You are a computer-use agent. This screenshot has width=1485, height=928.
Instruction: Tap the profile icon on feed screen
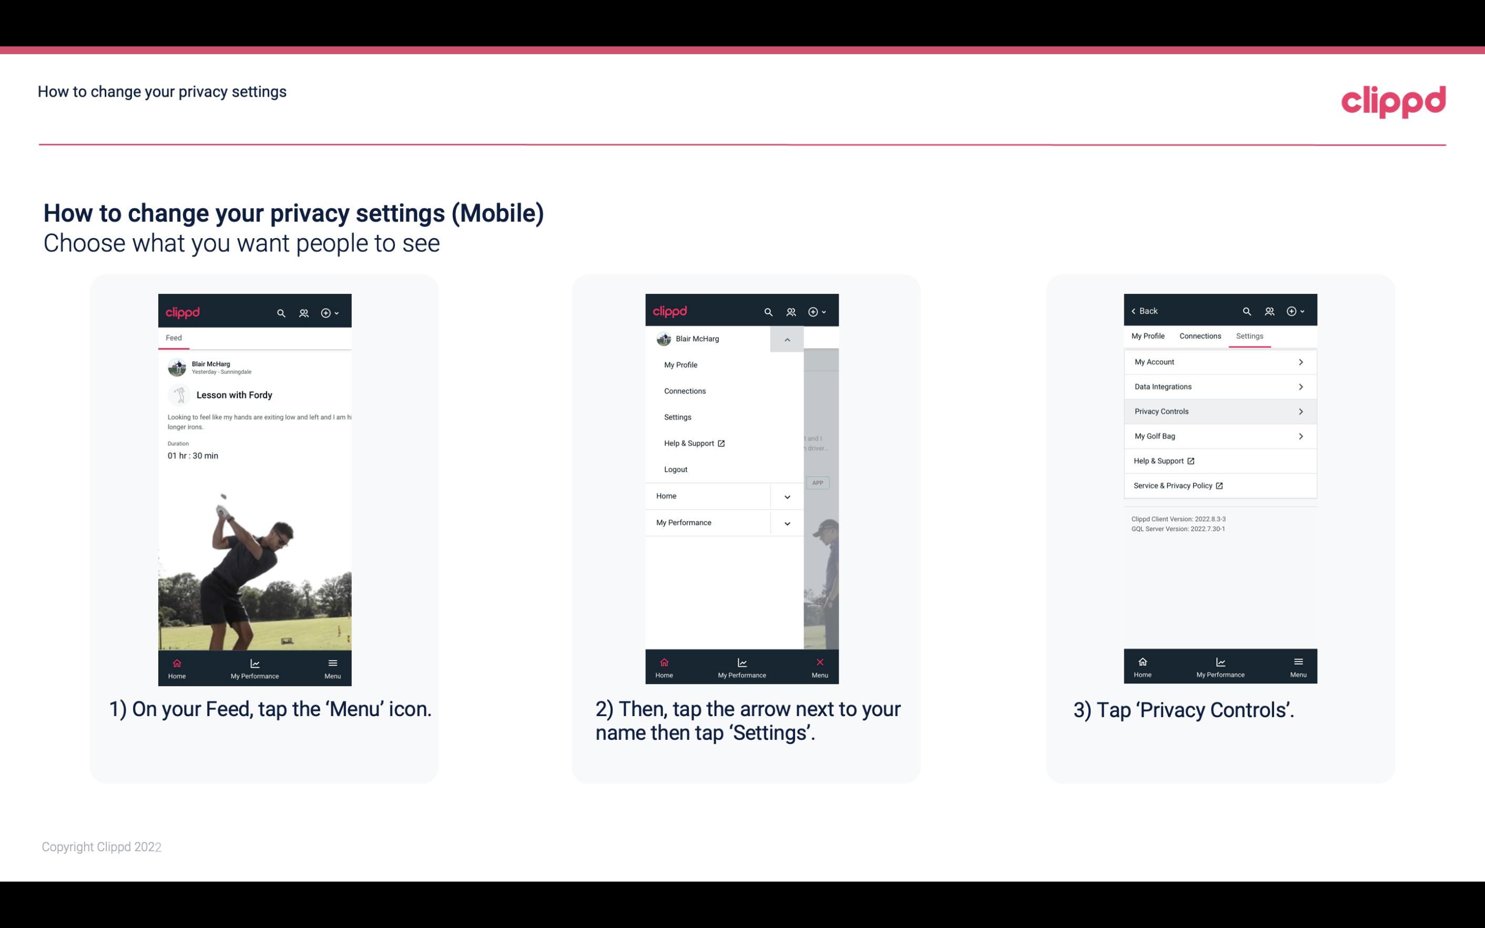pyautogui.click(x=303, y=311)
